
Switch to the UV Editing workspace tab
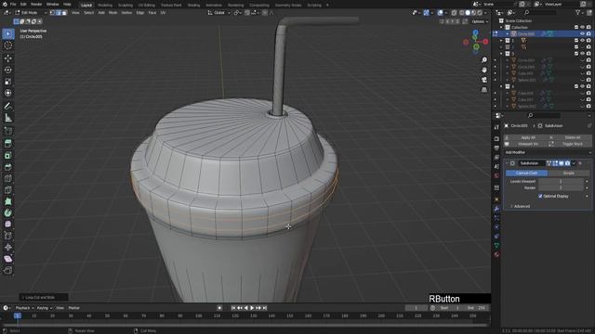pos(147,6)
